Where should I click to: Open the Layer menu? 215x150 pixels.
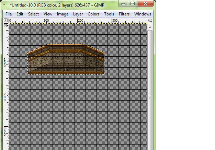78,14
